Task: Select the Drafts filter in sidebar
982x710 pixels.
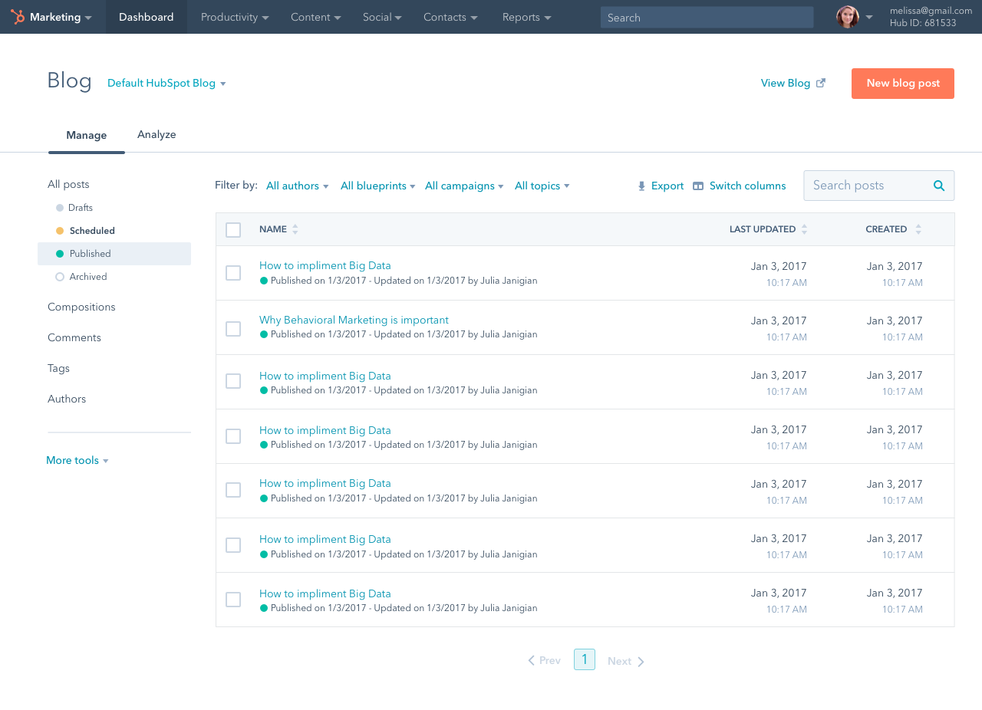Action: [x=80, y=208]
